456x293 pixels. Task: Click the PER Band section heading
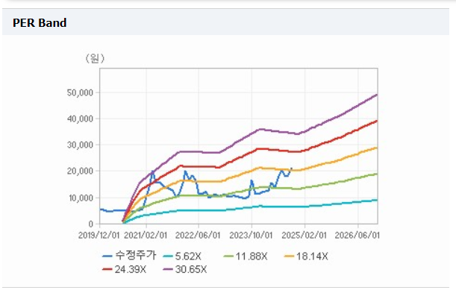click(40, 23)
